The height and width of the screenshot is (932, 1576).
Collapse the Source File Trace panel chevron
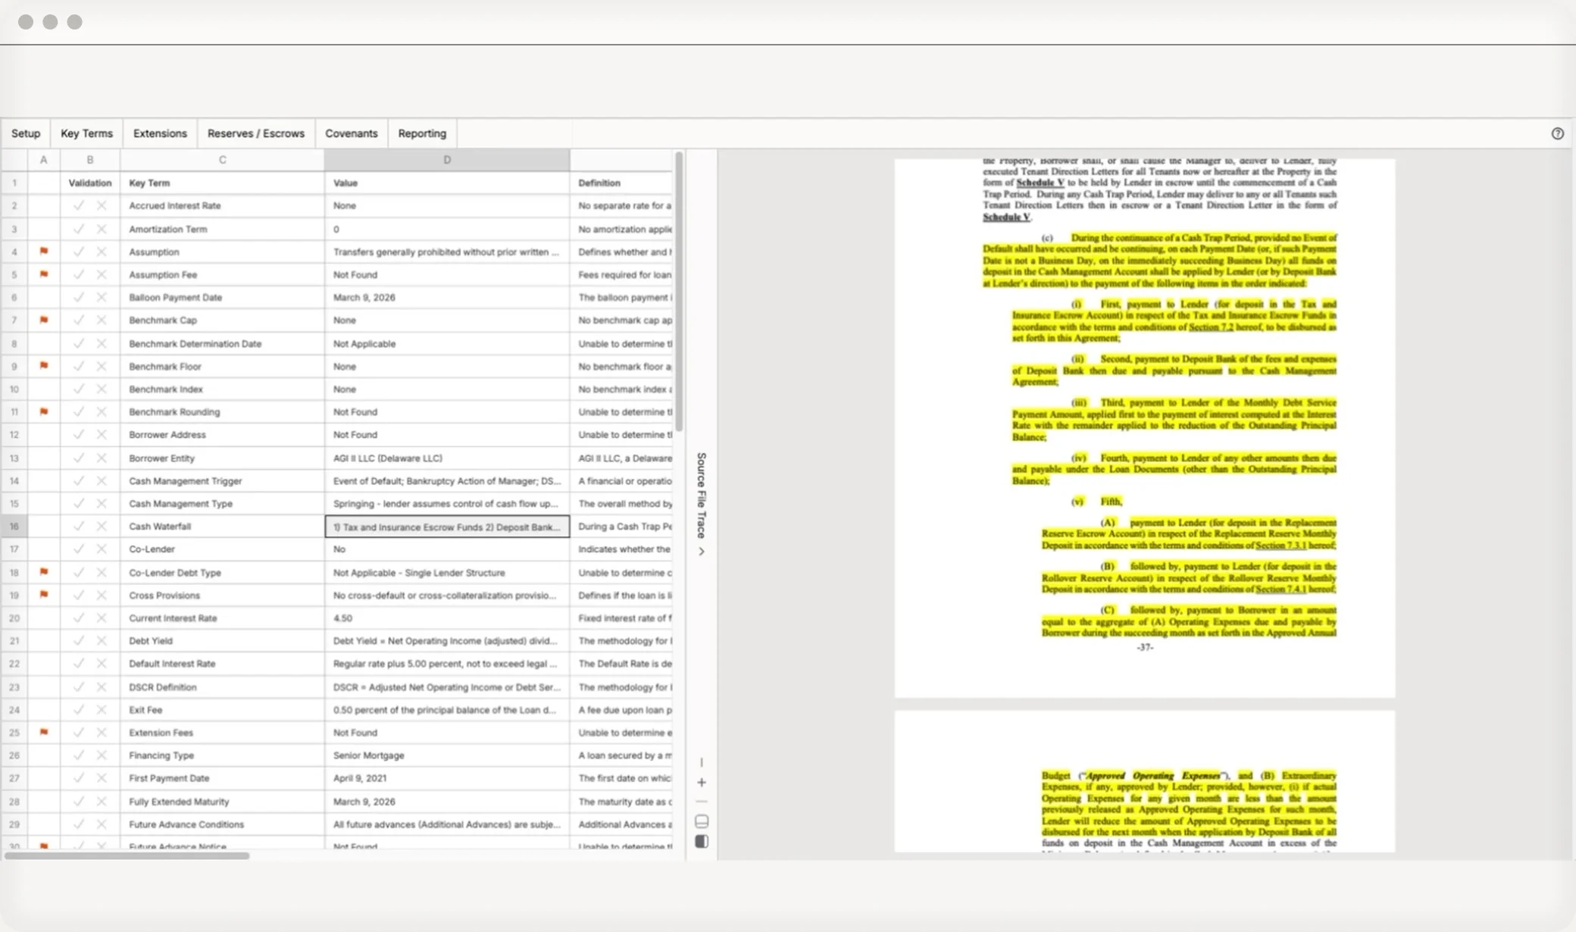702,552
